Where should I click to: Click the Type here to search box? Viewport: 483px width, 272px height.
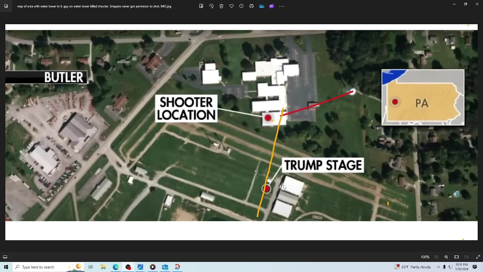click(x=48, y=267)
